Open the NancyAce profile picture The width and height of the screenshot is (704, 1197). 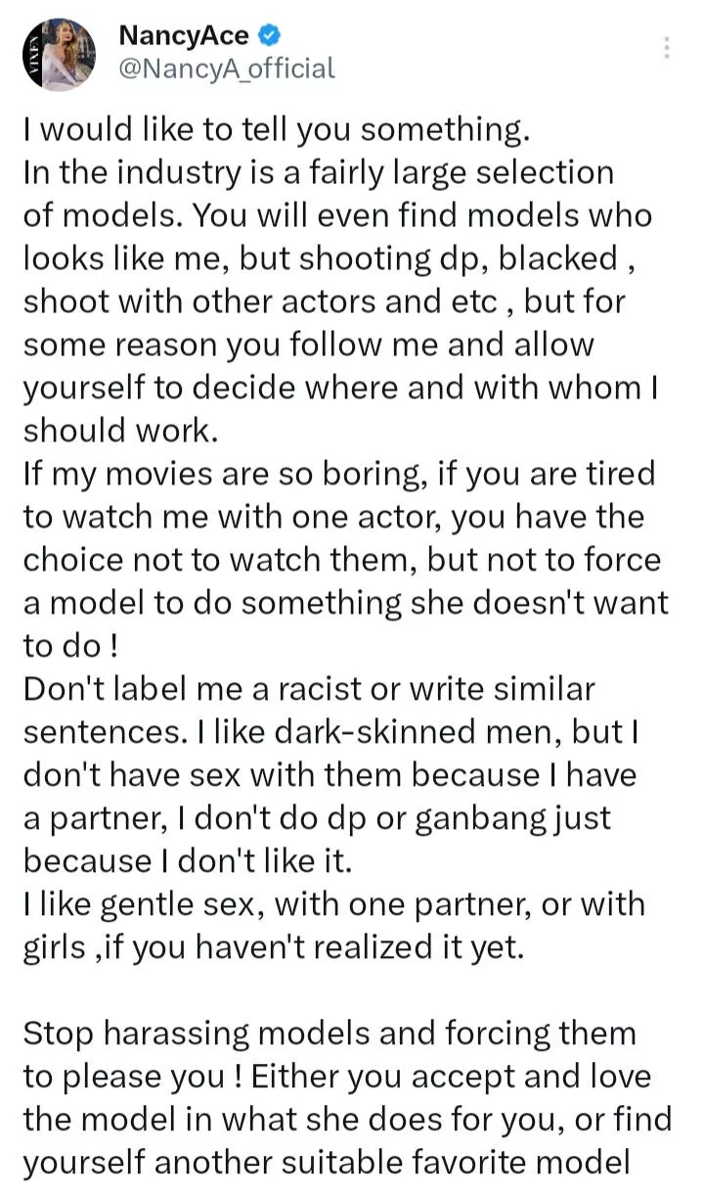click(59, 55)
